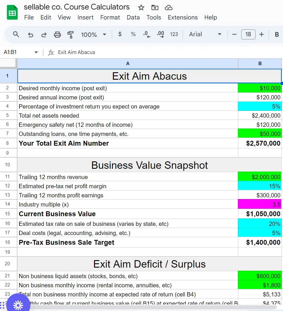Screen dimensions: 283x311
Task: Select magenta cell showing 3.5
Action: tap(260, 204)
